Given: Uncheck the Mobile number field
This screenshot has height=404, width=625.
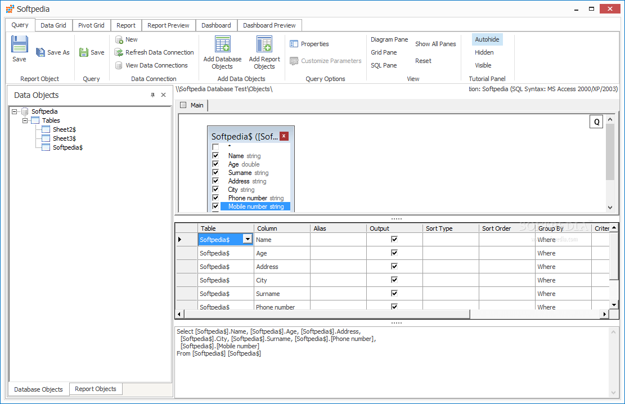Looking at the screenshot, I should click(x=215, y=206).
